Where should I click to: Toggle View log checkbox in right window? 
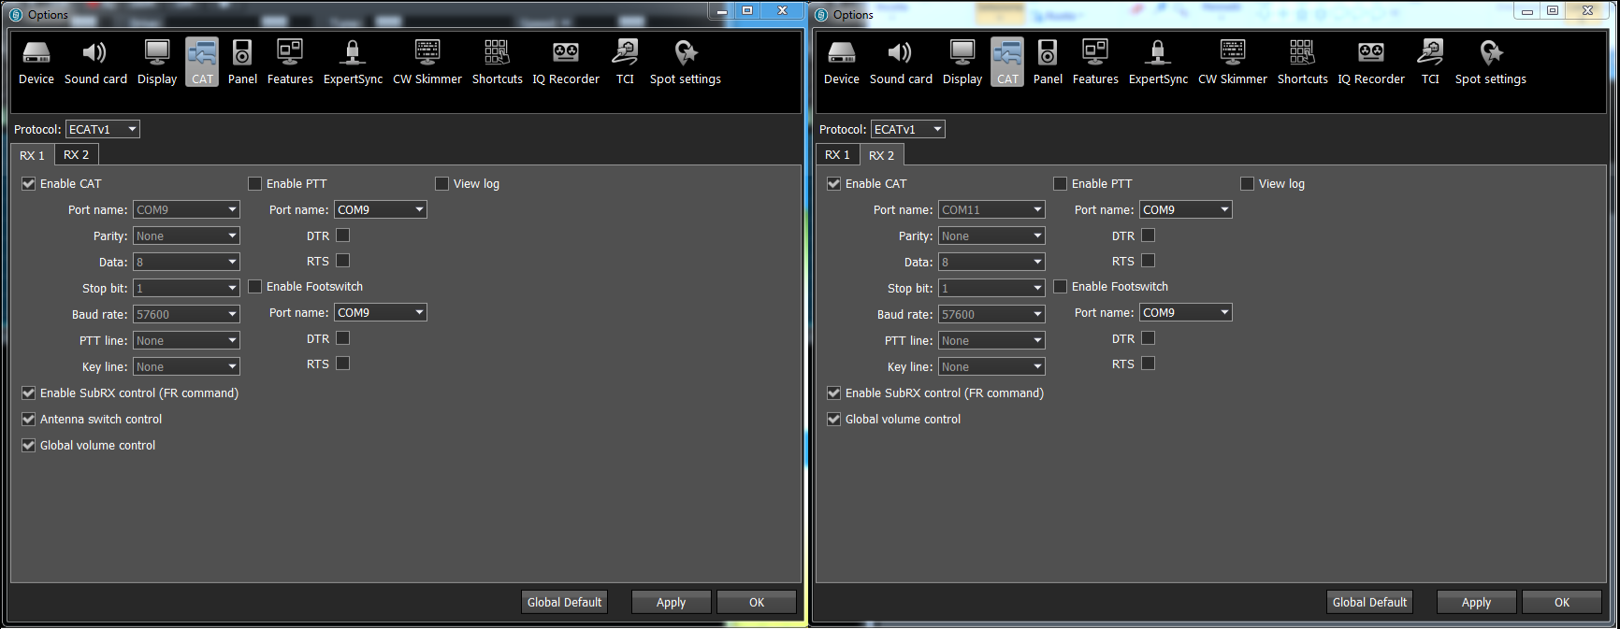pos(1247,184)
